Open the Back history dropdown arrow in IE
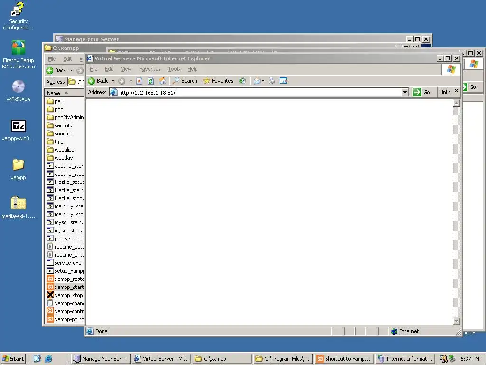 (113, 81)
